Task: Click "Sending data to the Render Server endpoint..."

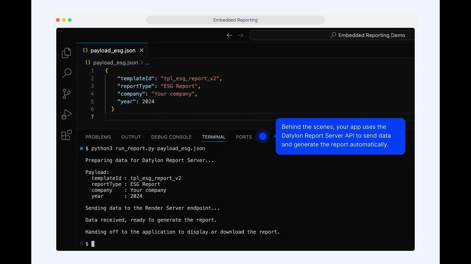Action: point(152,208)
